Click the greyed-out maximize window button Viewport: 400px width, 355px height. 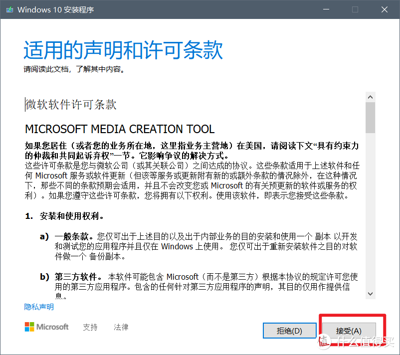(355, 9)
